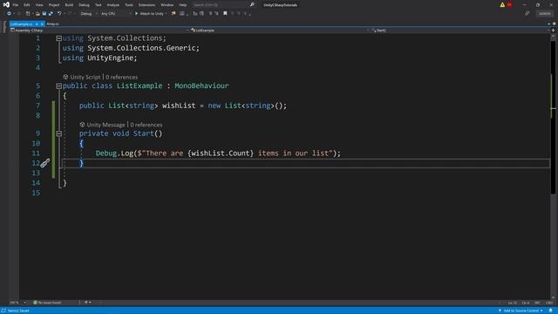Click the uncomment selection toolbar icon
558x314 pixels.
(x=201, y=14)
